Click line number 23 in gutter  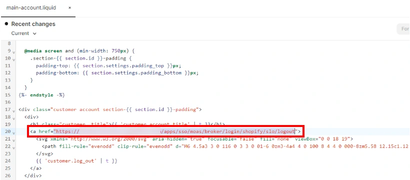coord(8,153)
